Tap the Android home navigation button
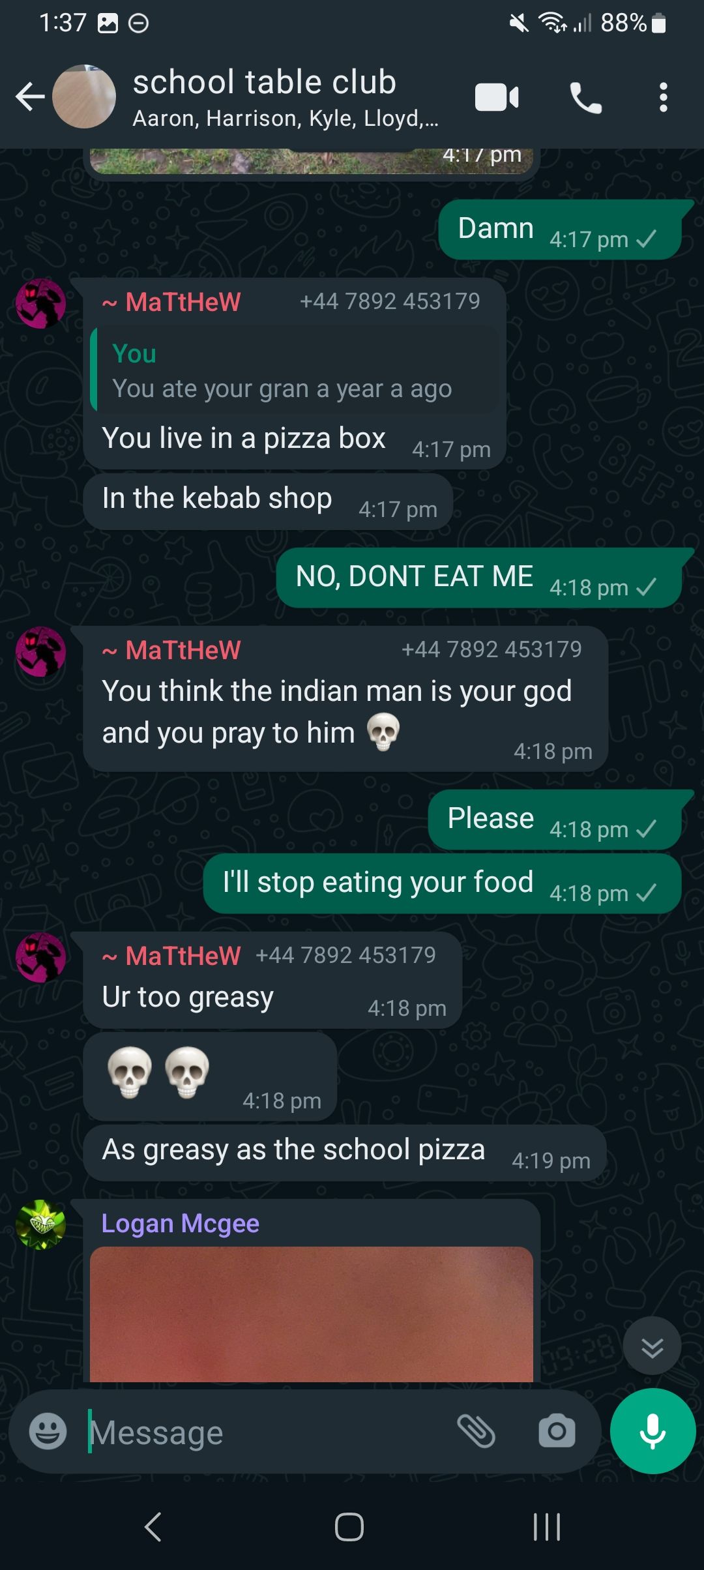 [349, 1526]
